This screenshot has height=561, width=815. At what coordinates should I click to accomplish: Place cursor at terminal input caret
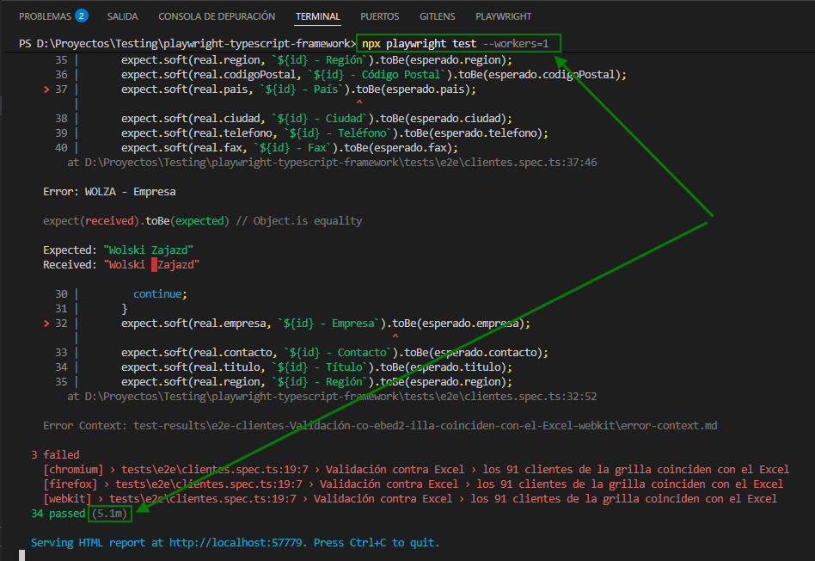21,556
